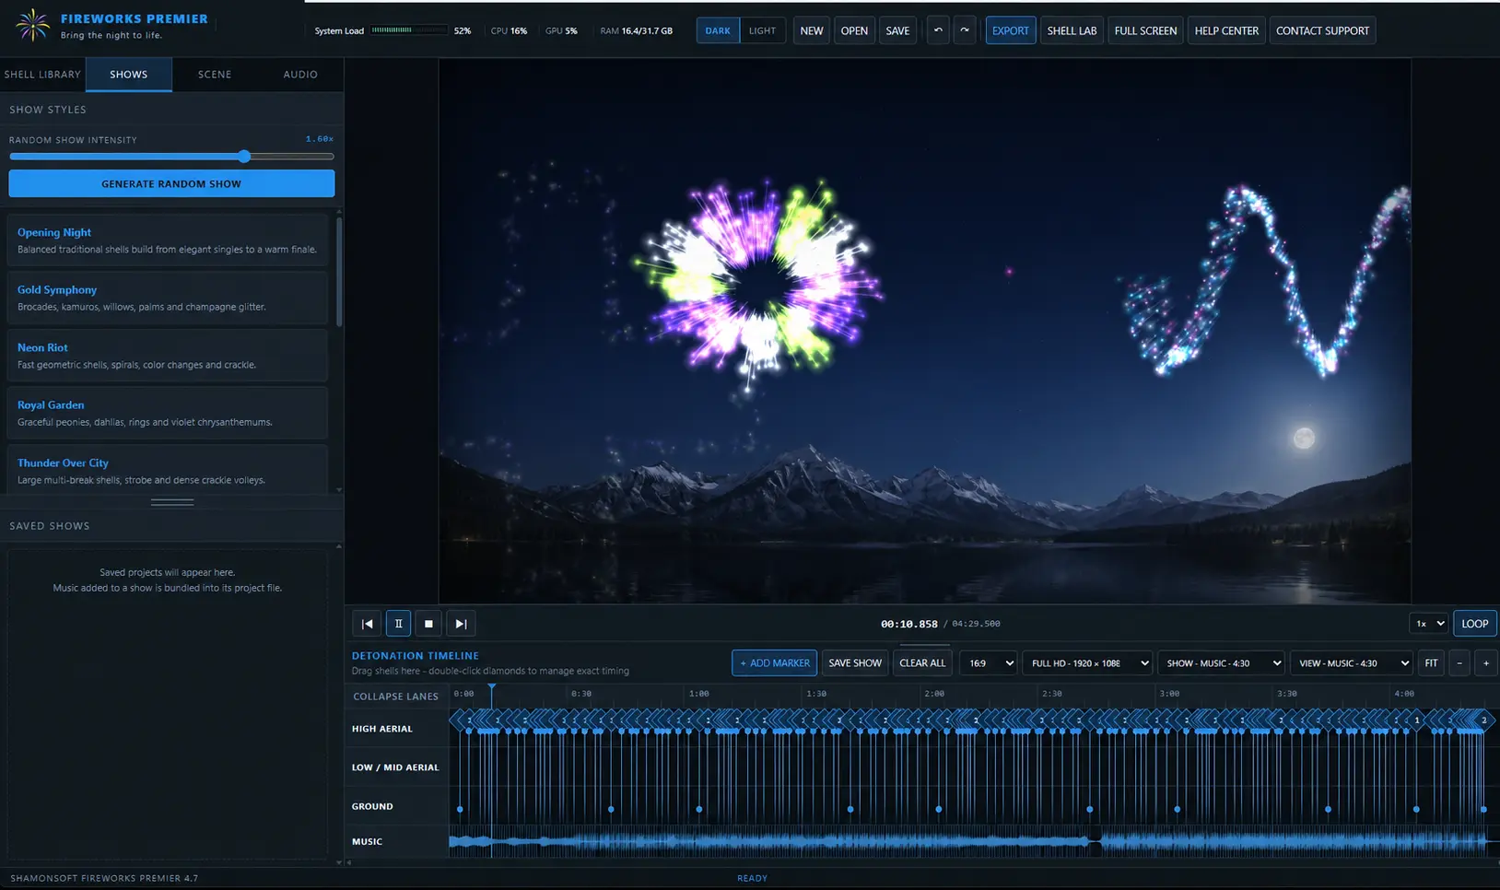The width and height of the screenshot is (1500, 890).
Task: Click the random show intensity slider handle
Action: [x=244, y=157]
